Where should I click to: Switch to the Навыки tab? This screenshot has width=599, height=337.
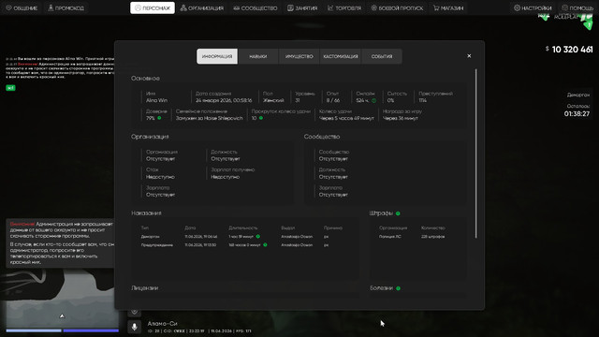pyautogui.click(x=258, y=56)
